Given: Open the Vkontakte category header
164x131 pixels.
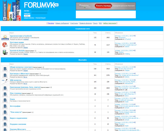Looking at the screenshot, I should pos(82,60).
